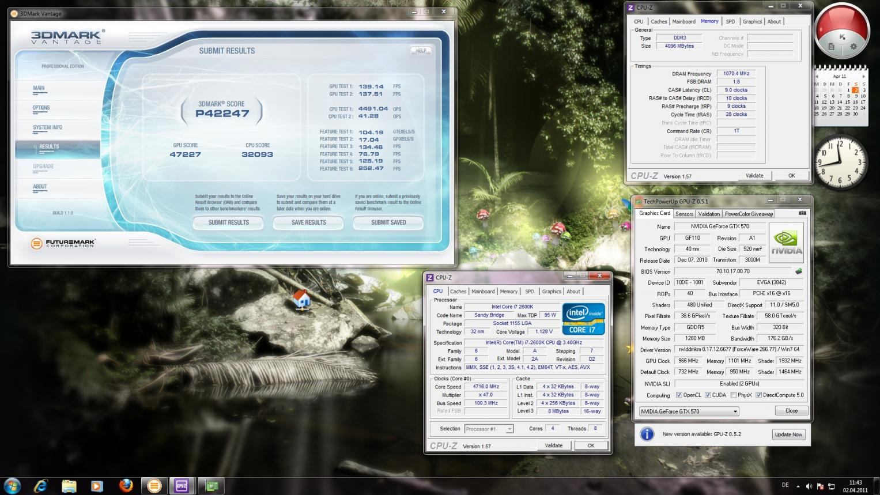Click the NVIDIA logo in GPU-Z
Image resolution: width=880 pixels, height=495 pixels.
pyautogui.click(x=786, y=243)
